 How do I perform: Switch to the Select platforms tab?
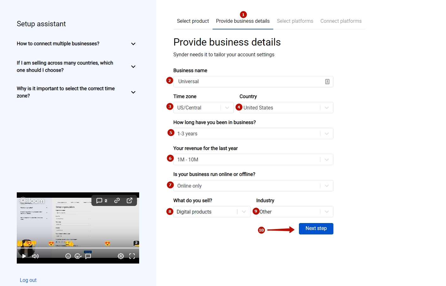pos(295,21)
